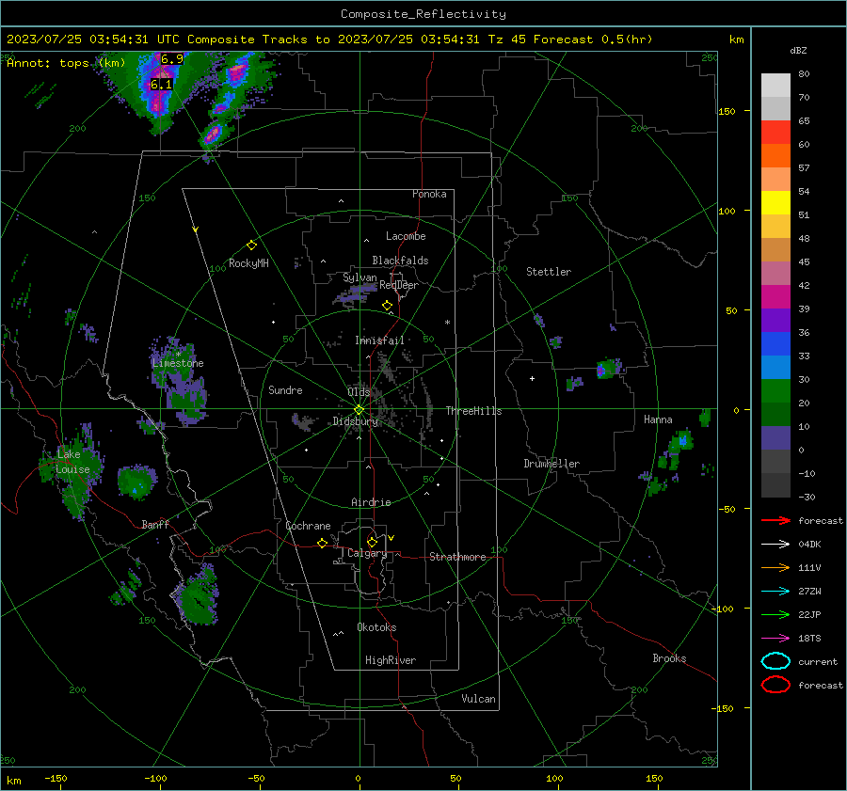The height and width of the screenshot is (791, 847).
Task: Click the yellow diamond marker below RedDeer
Action: tap(387, 306)
